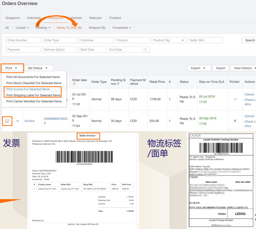
Task: Focus the Order Type input field
Action: (59, 40)
